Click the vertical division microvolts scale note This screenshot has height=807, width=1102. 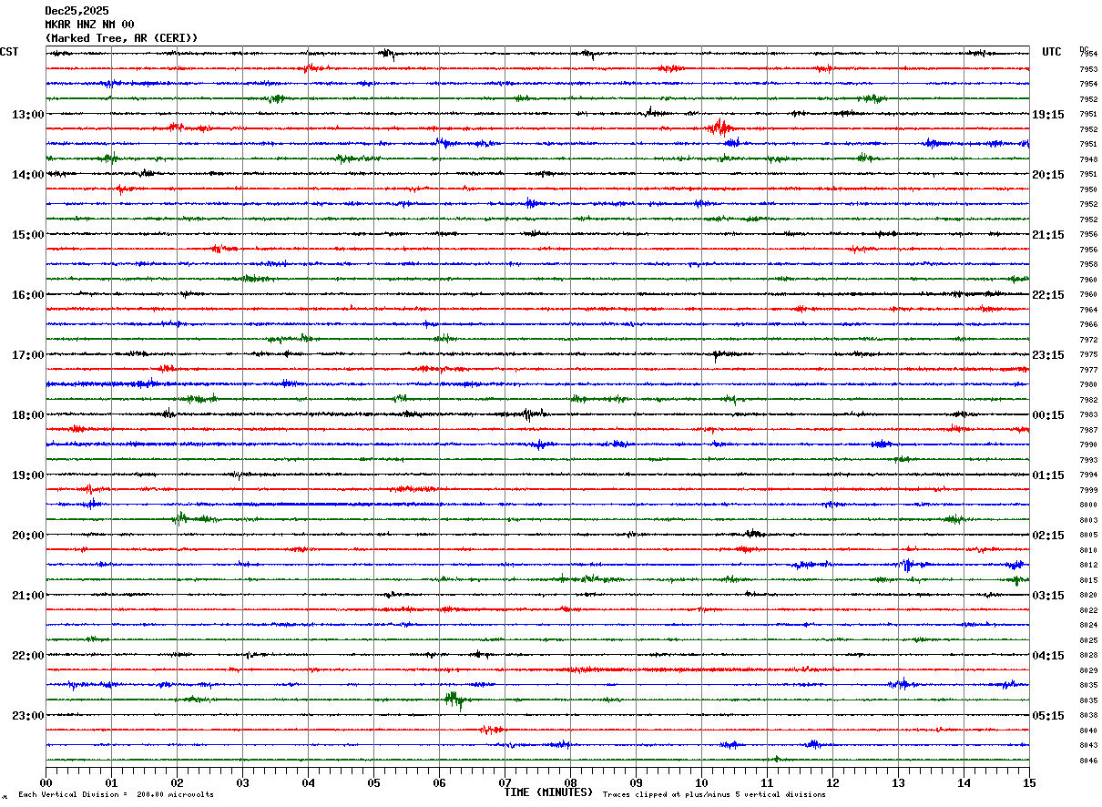(116, 794)
